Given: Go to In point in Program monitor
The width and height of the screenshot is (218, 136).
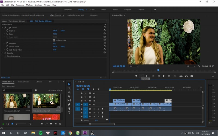Looking at the screenshot, I should [x=153, y=76].
